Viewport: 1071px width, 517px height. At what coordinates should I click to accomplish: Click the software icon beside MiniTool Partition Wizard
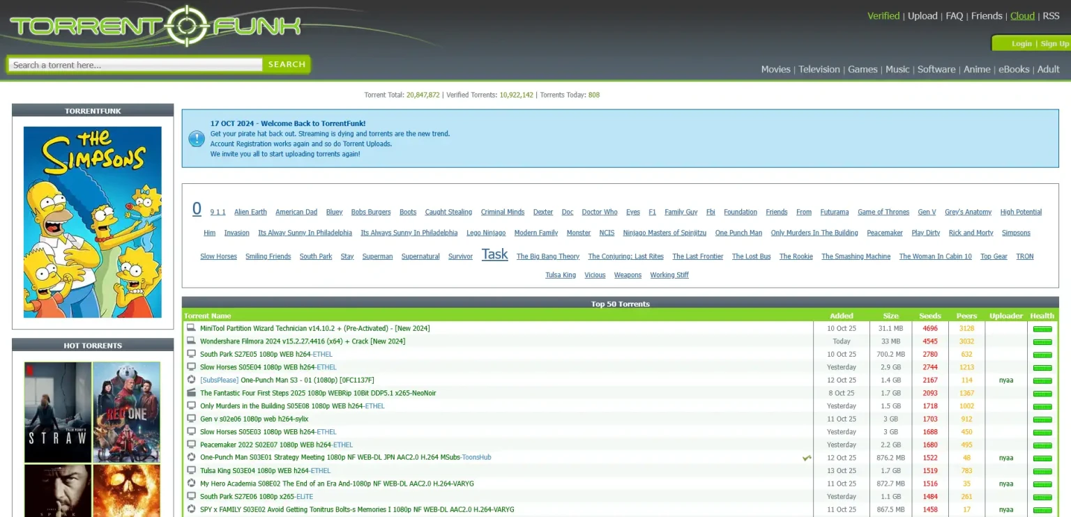pyautogui.click(x=191, y=328)
